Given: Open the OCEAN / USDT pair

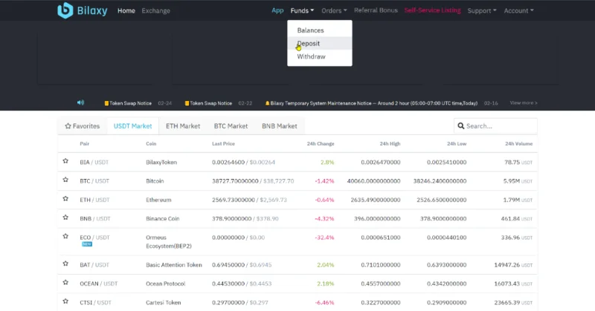Looking at the screenshot, I should click(x=99, y=284).
